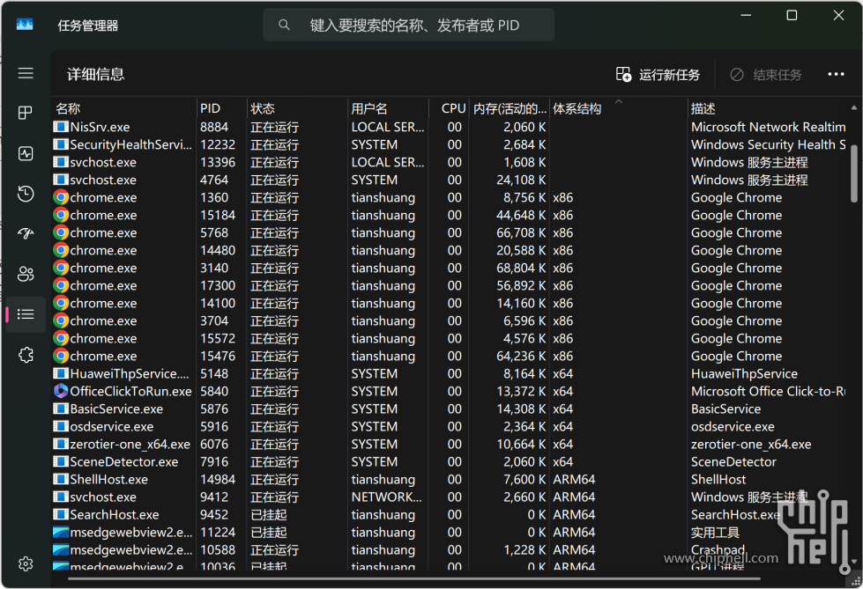The image size is (863, 589).
Task: Open App history from the sidebar
Action: (x=26, y=194)
